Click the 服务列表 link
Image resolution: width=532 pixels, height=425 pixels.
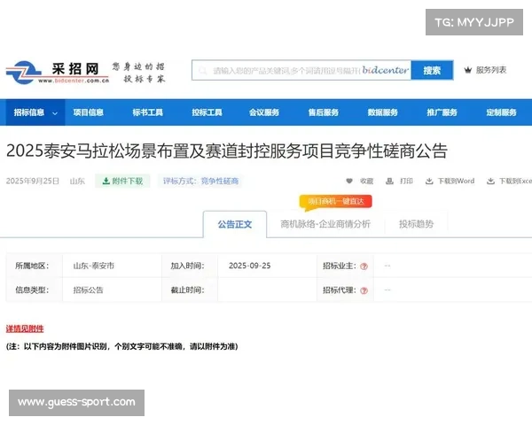coord(491,70)
